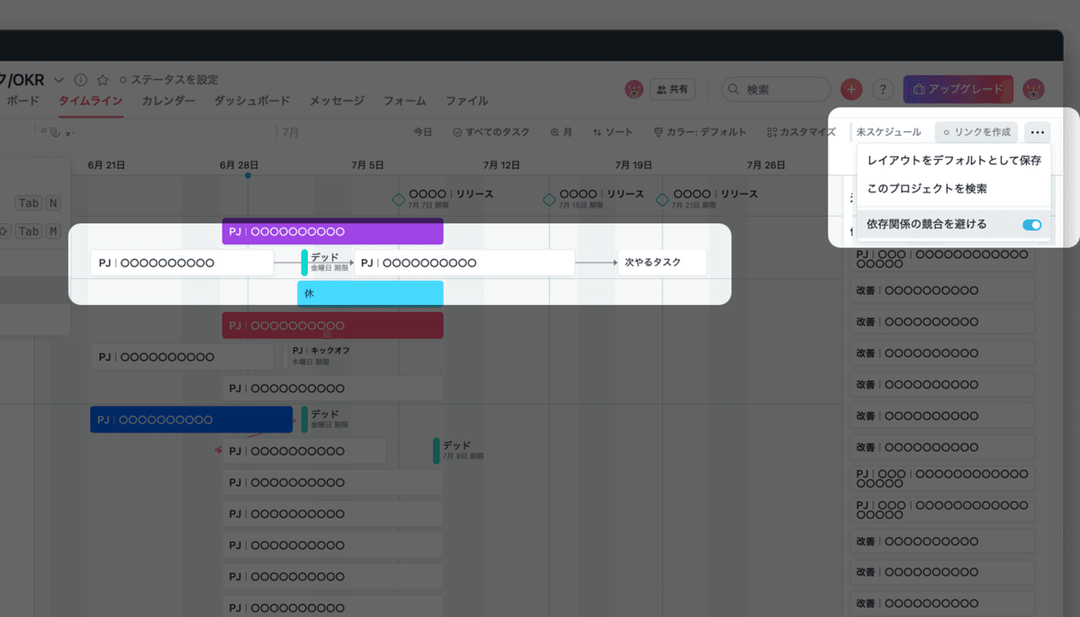Open the PJ task bar pointing to 次やるタスク
The height and width of the screenshot is (617, 1080).
click(x=463, y=263)
